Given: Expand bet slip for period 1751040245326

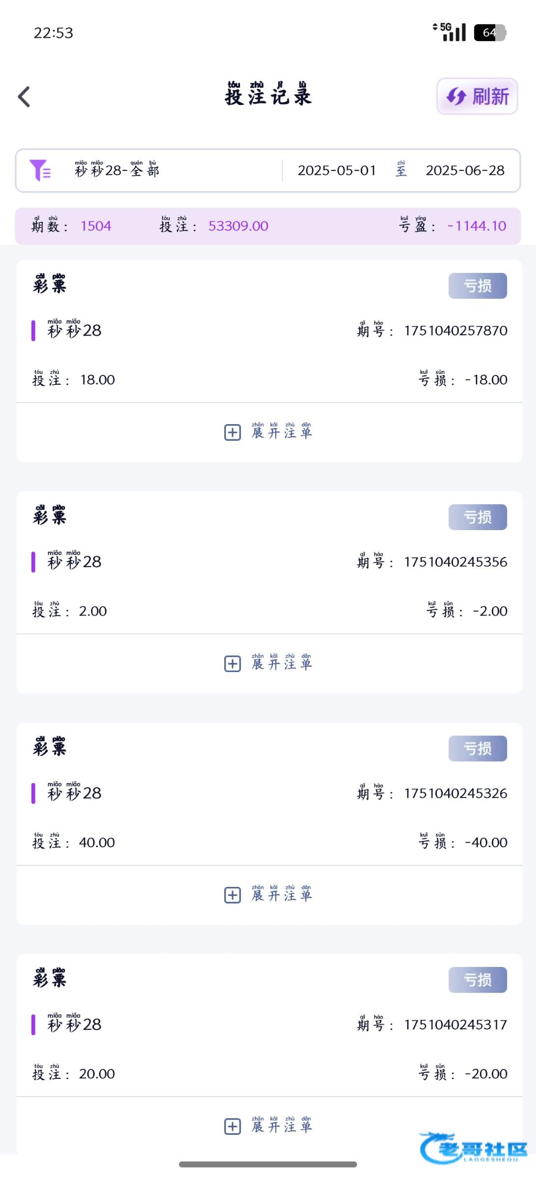Looking at the screenshot, I should (282, 895).
